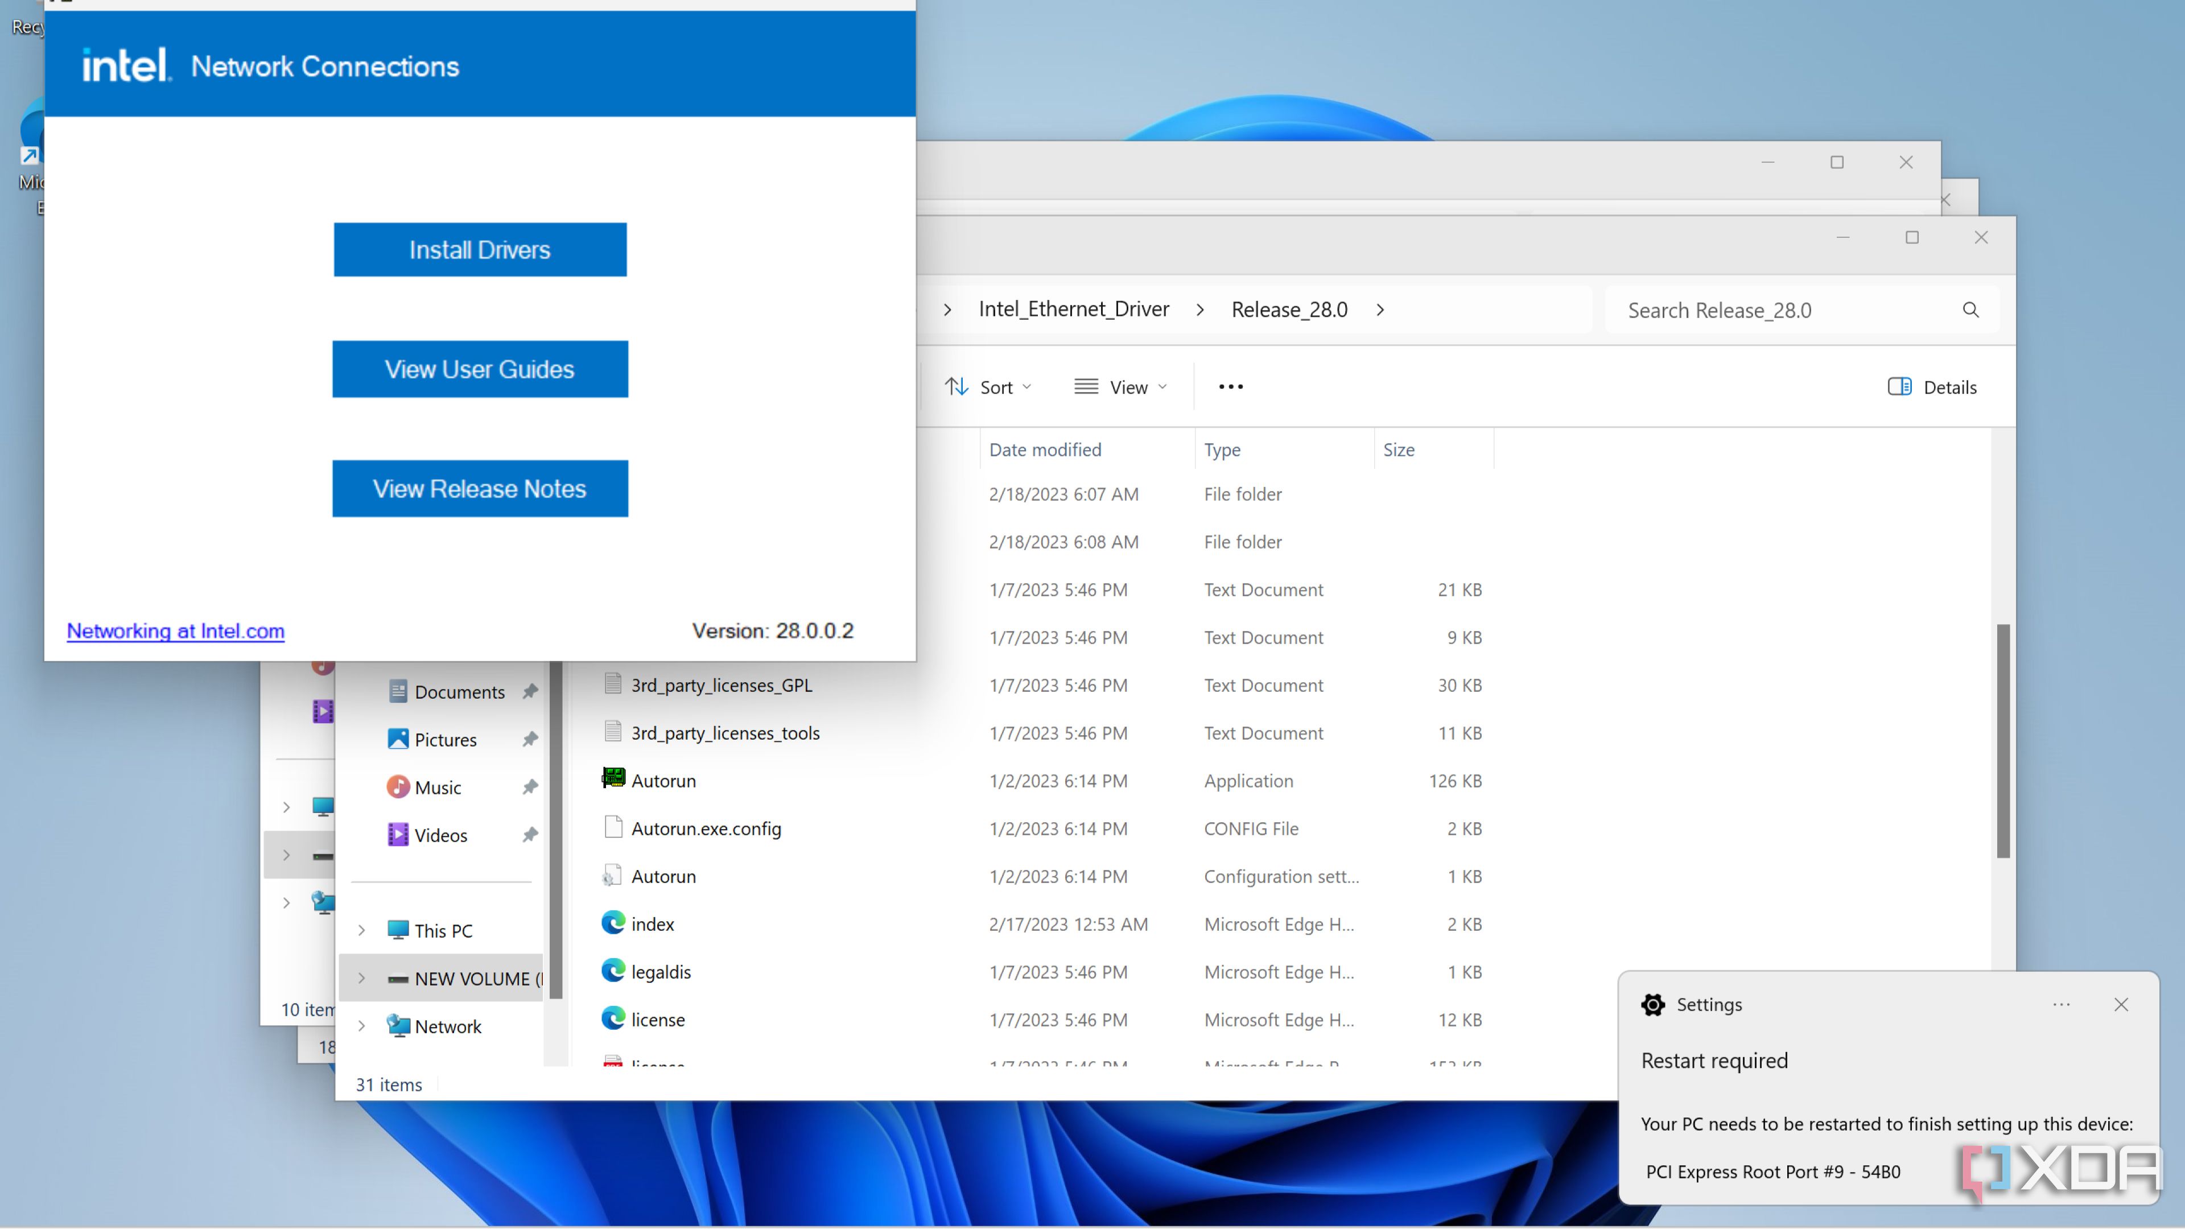The height and width of the screenshot is (1229, 2185).
Task: Select 3rd_party_licenses_tools text file icon
Action: (x=613, y=731)
